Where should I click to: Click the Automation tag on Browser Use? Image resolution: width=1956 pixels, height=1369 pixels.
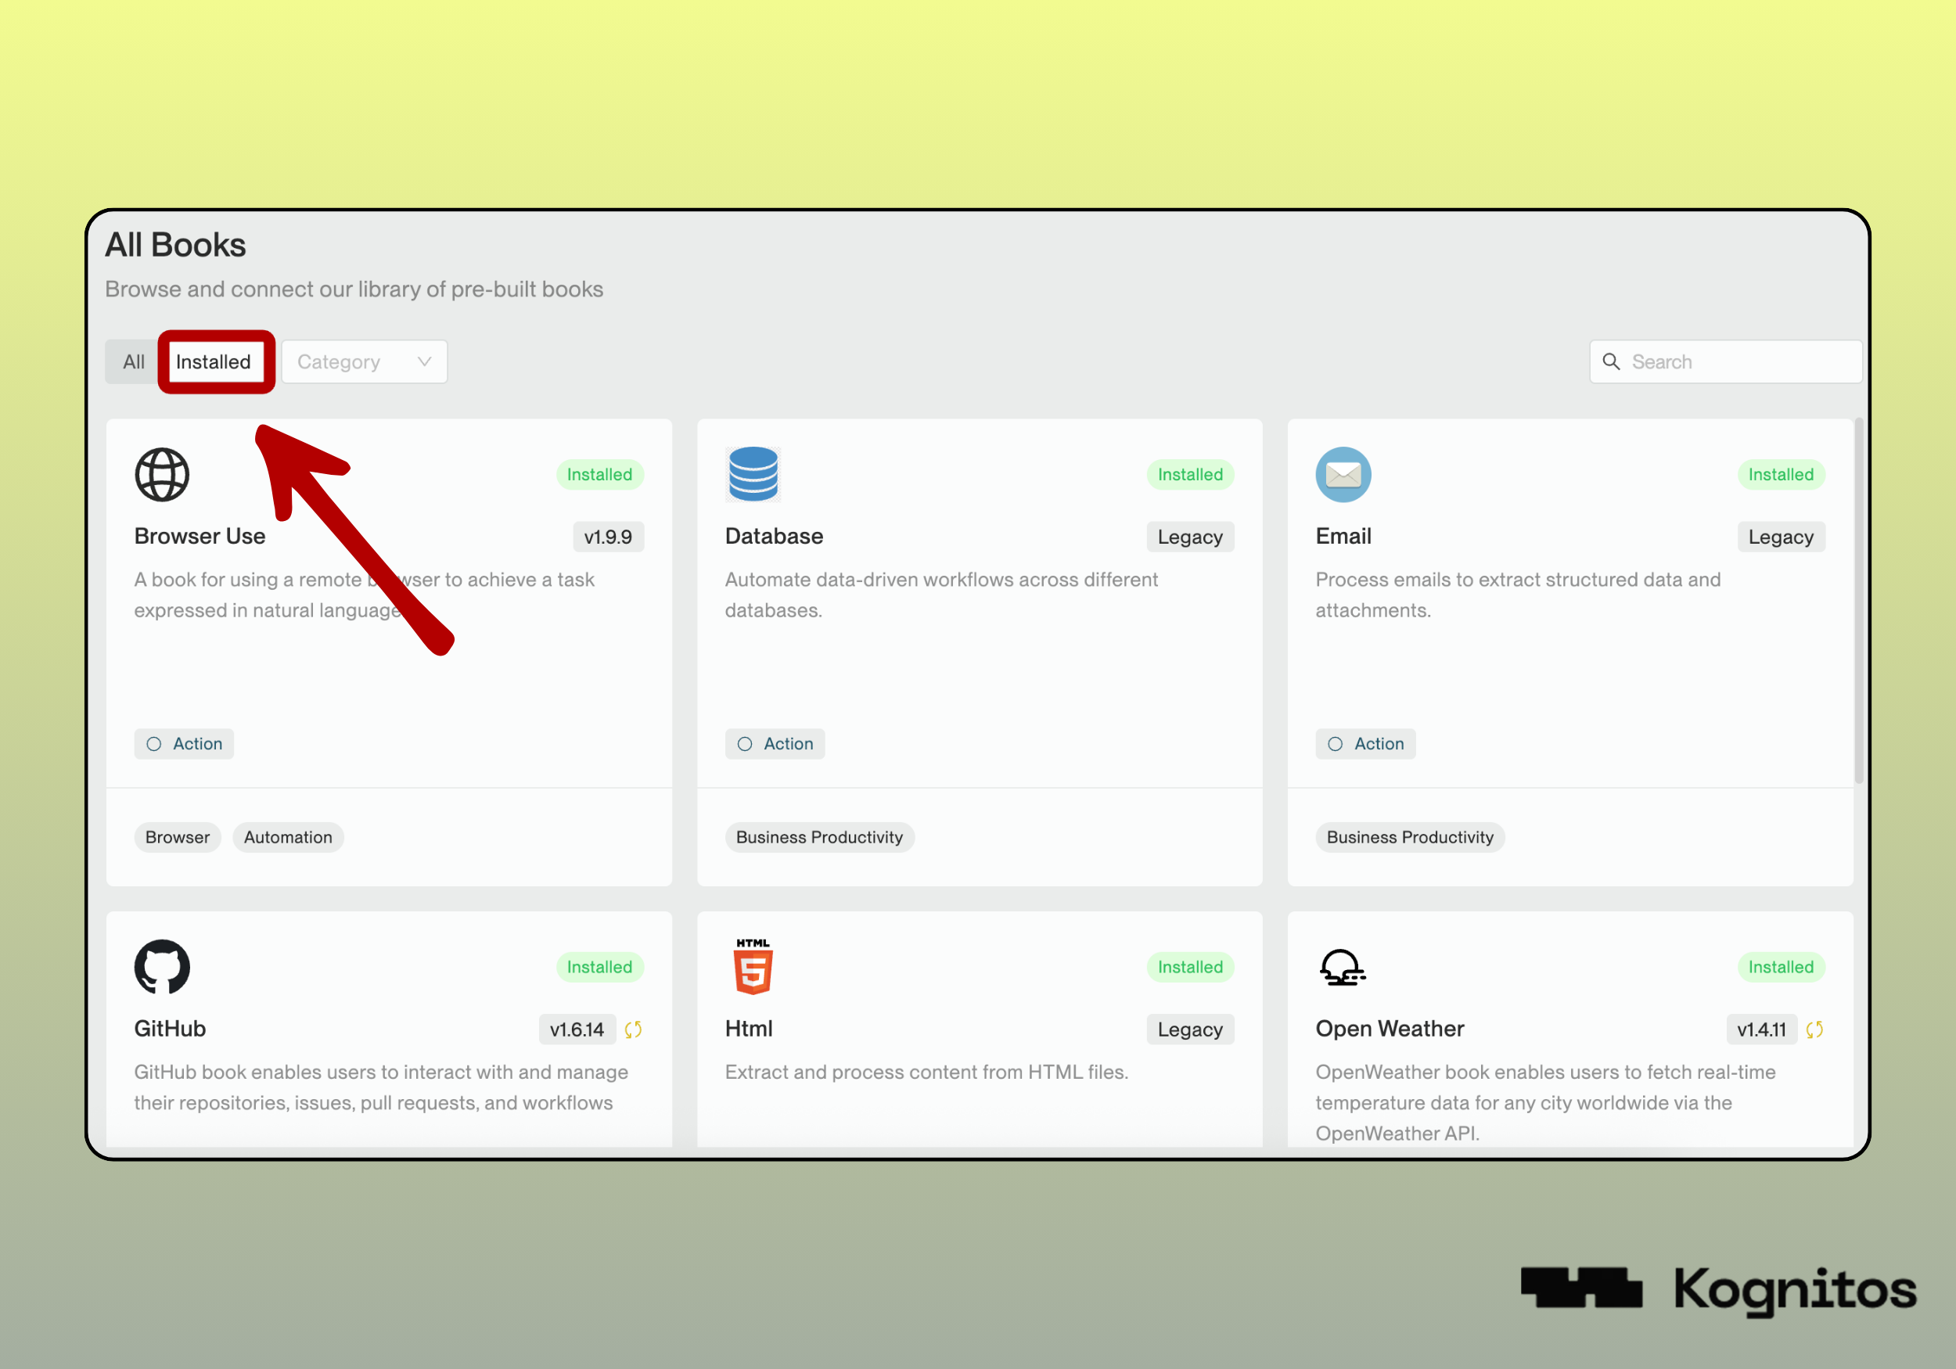(x=288, y=837)
